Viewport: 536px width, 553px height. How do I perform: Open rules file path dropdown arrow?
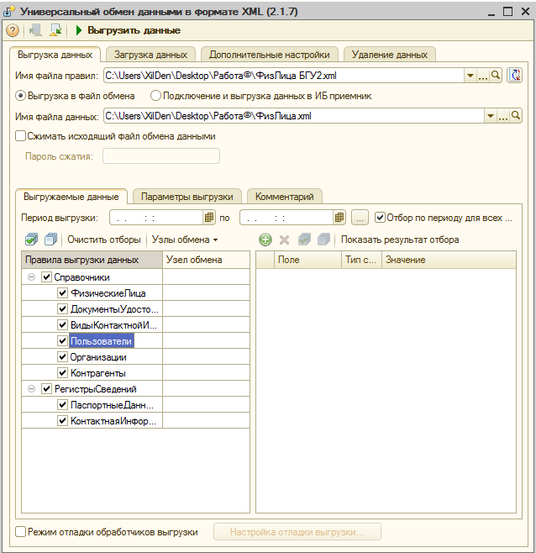coord(470,76)
